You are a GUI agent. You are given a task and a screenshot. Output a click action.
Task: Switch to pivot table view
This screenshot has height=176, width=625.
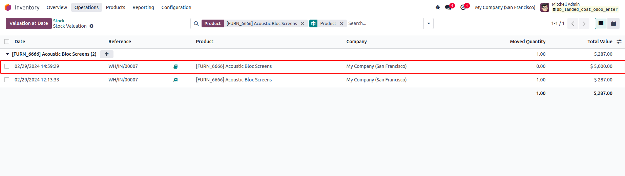(x=613, y=23)
